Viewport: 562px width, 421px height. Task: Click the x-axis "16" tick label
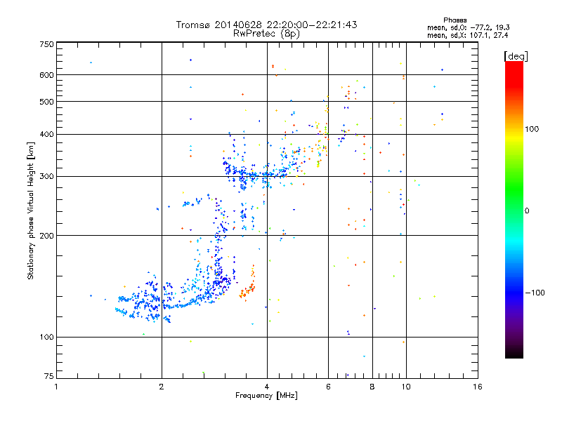coord(478,387)
